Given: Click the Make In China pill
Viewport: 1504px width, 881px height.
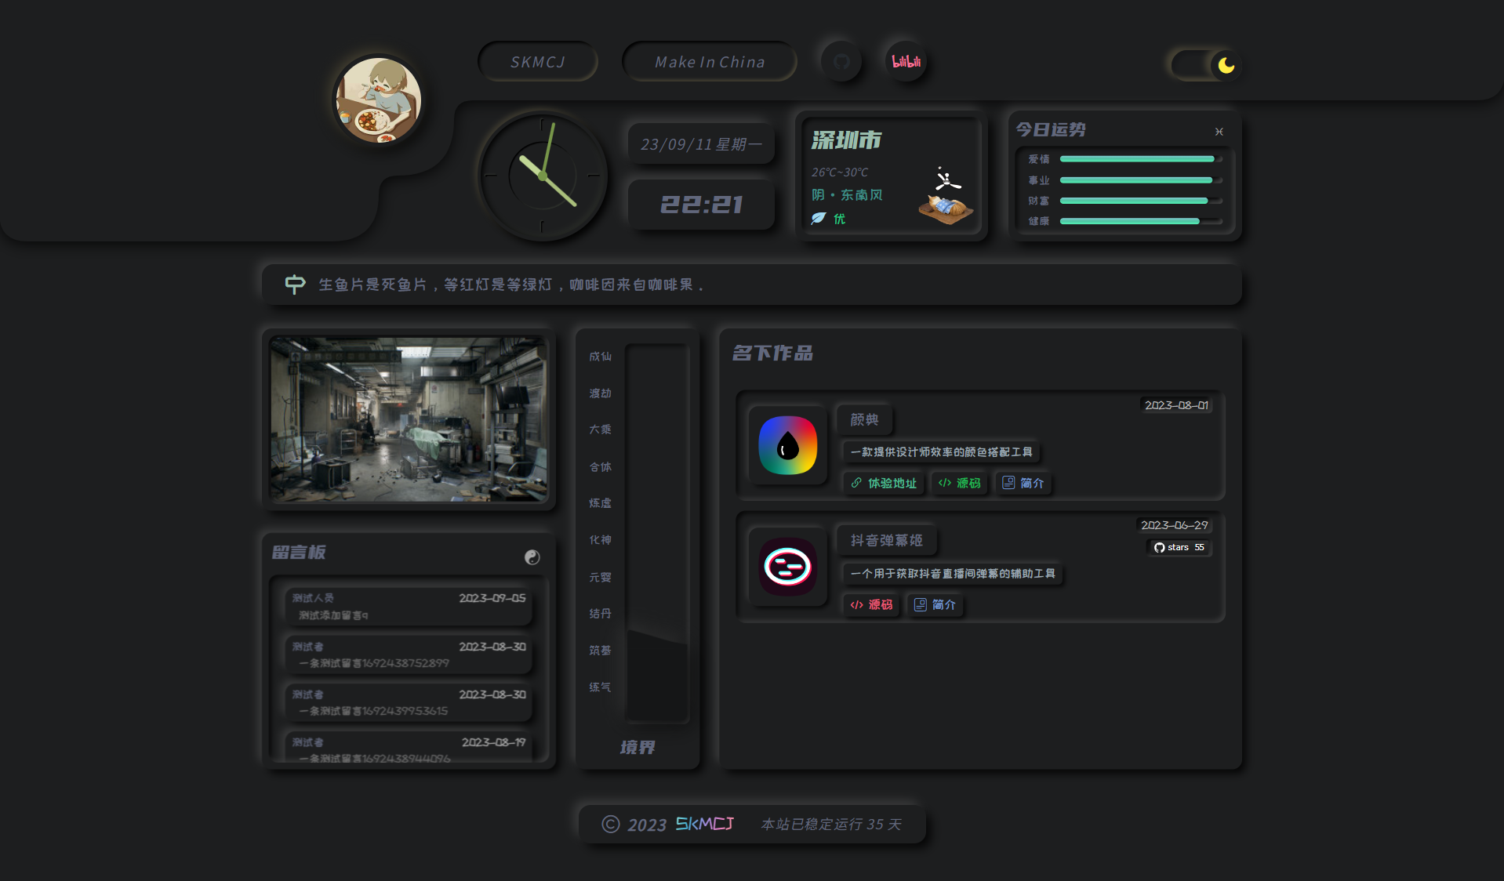Looking at the screenshot, I should coord(710,61).
